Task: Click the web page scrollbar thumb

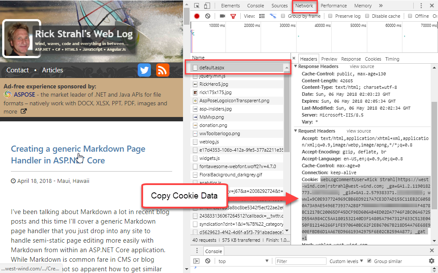Action: pyautogui.click(x=186, y=15)
